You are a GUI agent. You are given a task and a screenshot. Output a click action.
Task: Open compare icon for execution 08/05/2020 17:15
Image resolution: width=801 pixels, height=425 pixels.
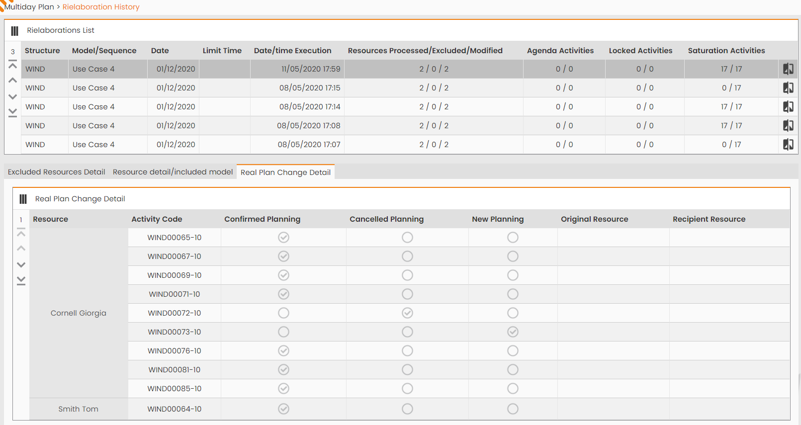pos(788,88)
